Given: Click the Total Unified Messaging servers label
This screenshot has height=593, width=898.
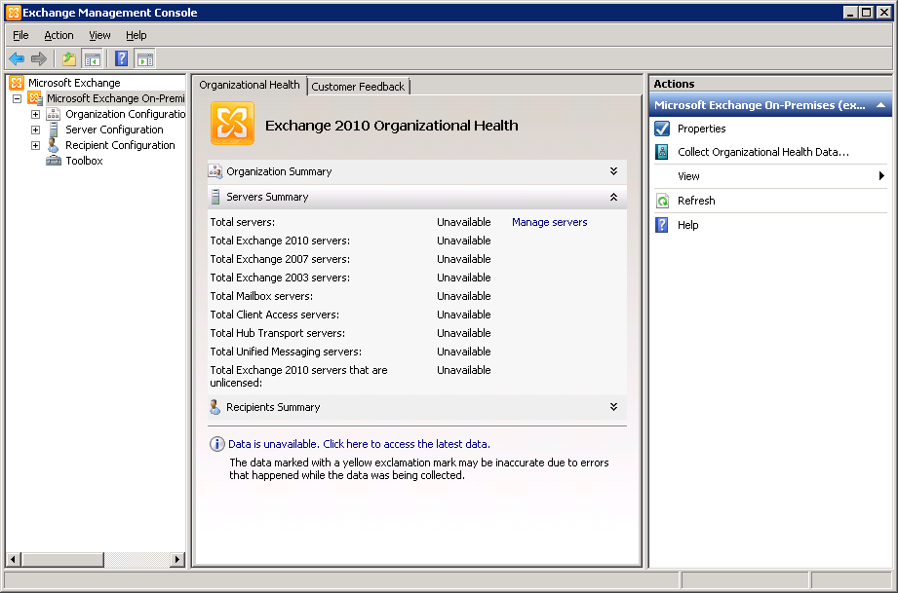Looking at the screenshot, I should pyautogui.click(x=286, y=352).
